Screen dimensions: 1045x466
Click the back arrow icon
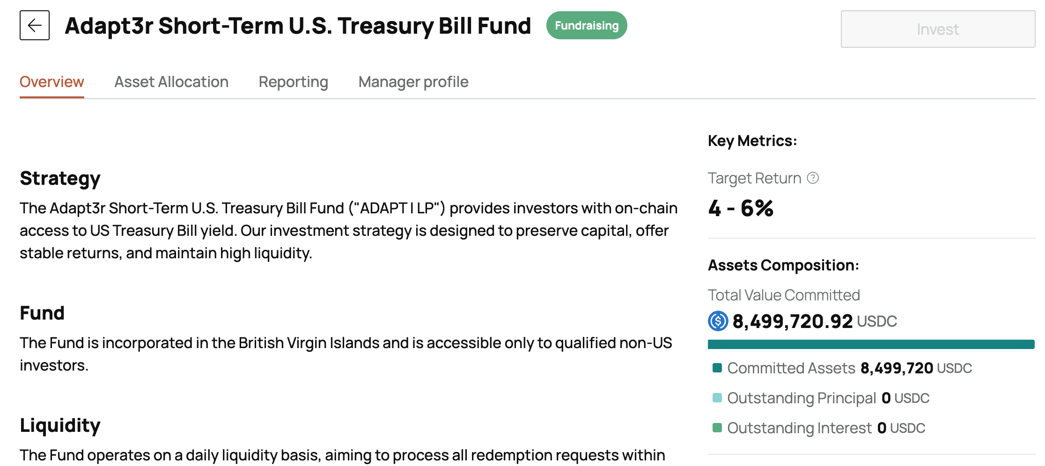point(35,25)
